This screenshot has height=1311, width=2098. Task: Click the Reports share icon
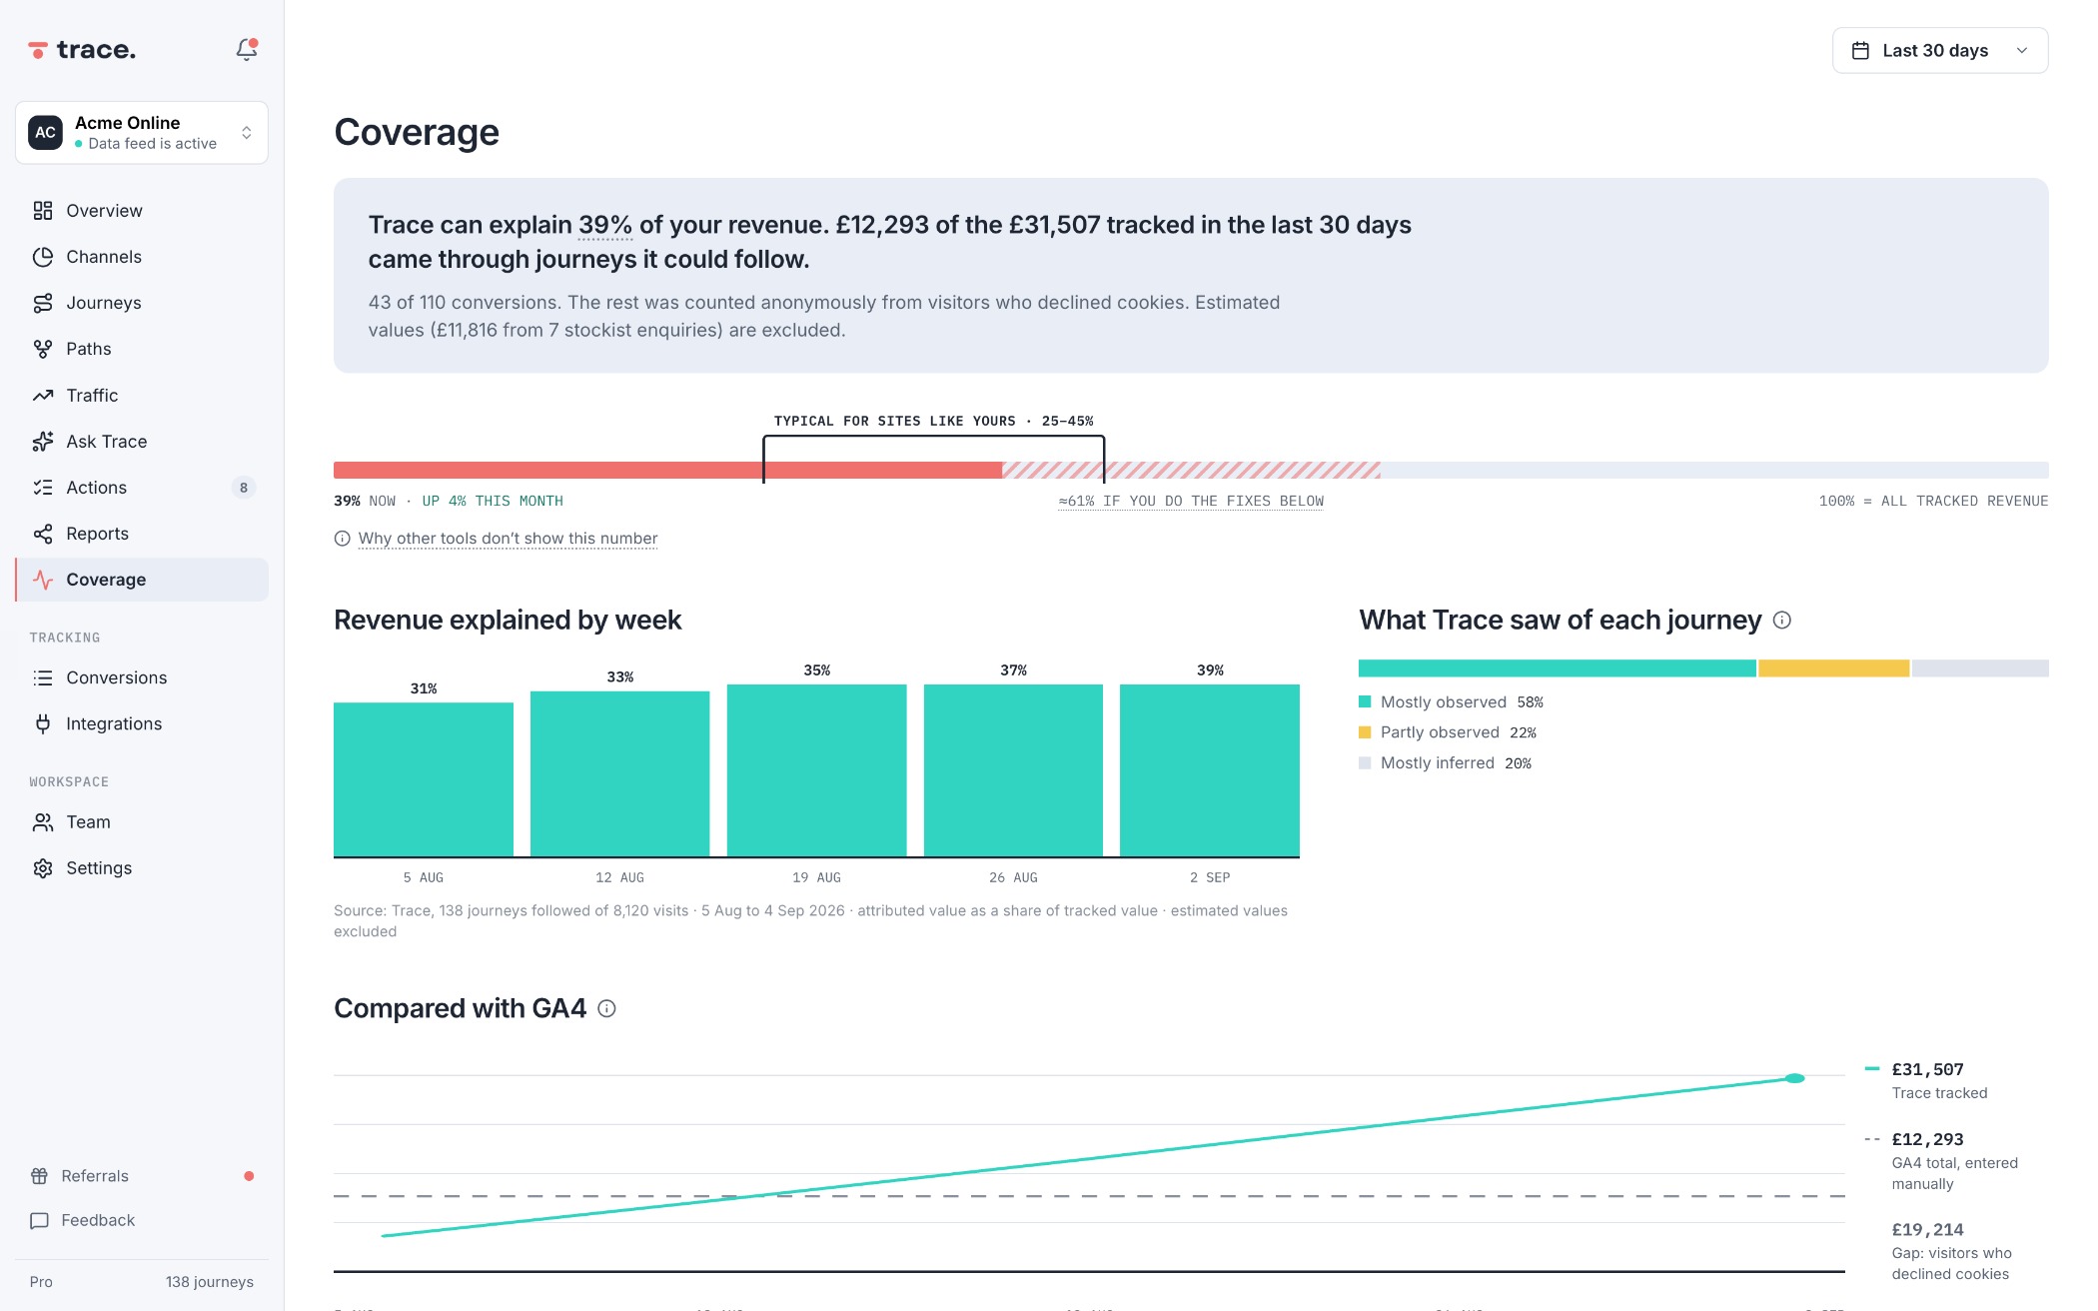(43, 534)
